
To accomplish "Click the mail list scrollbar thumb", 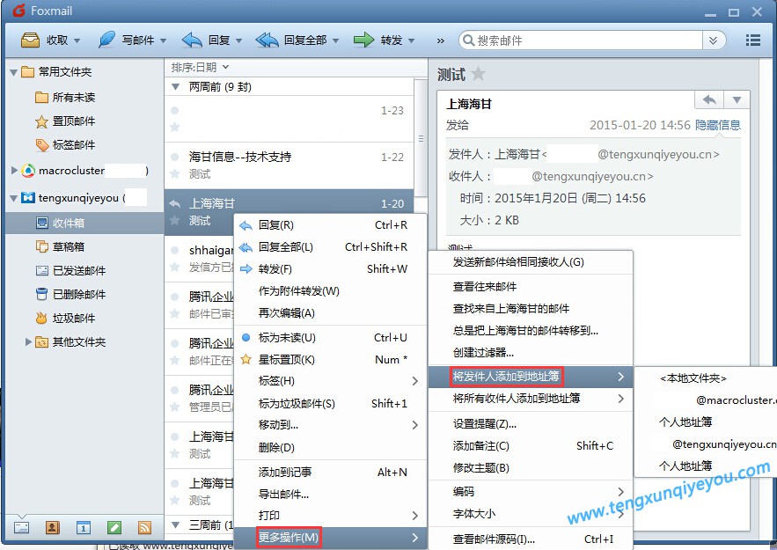I will click(x=421, y=138).
